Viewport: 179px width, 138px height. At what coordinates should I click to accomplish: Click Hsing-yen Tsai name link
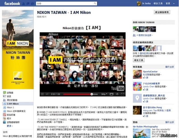(x=150, y=111)
